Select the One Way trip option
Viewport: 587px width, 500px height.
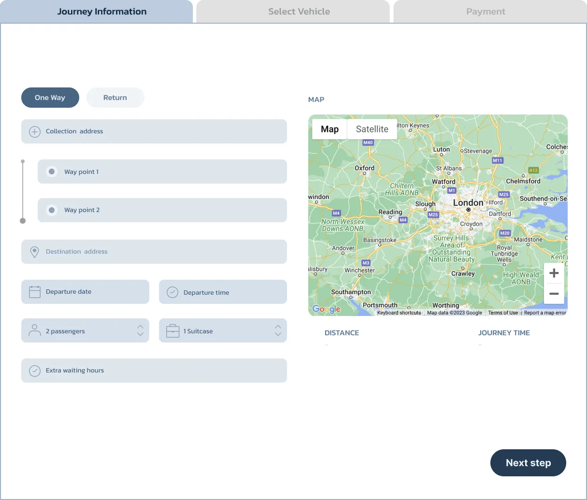point(50,98)
